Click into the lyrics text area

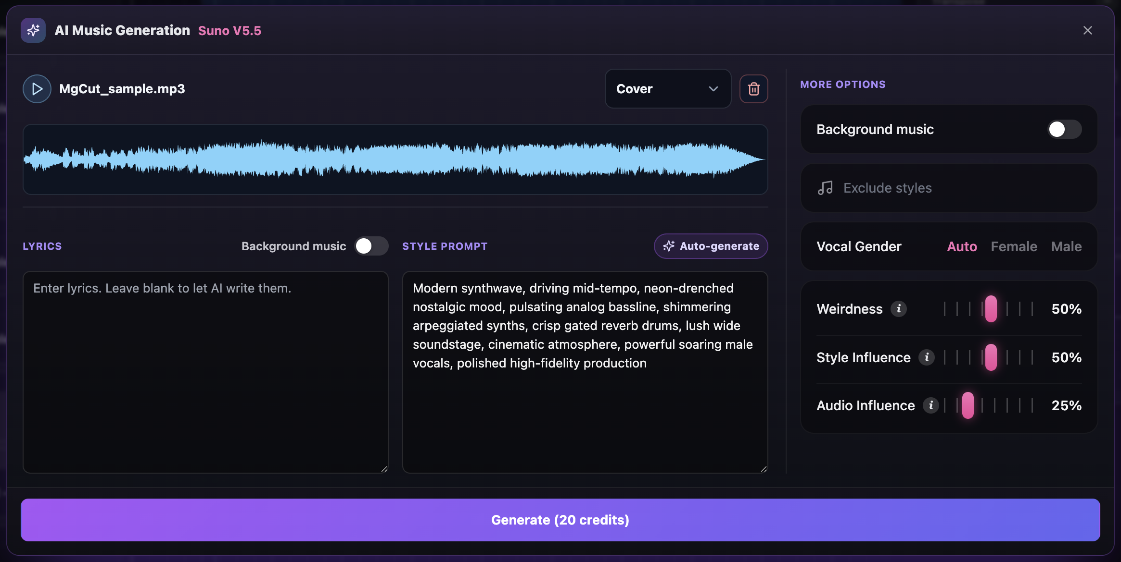[x=205, y=372]
